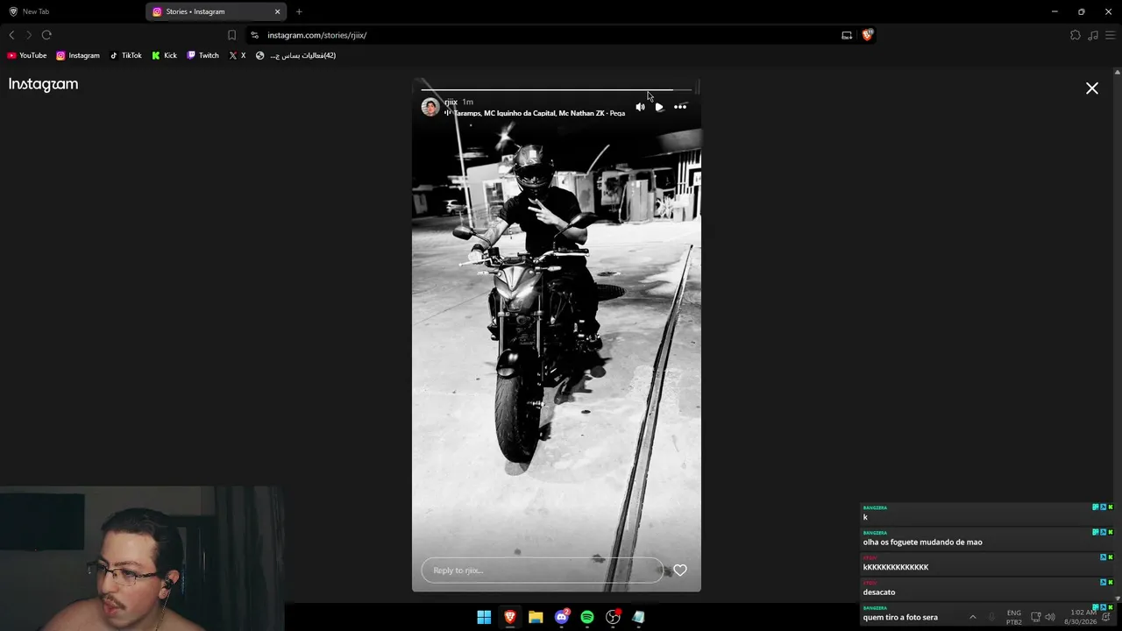
Task: Click the teal badge on the 'olha os foguete' message
Action: [x=1096, y=532]
